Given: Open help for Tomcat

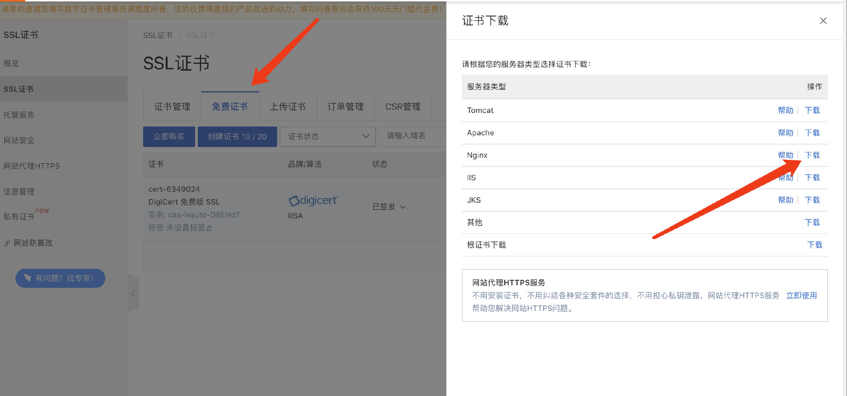Looking at the screenshot, I should click(785, 110).
